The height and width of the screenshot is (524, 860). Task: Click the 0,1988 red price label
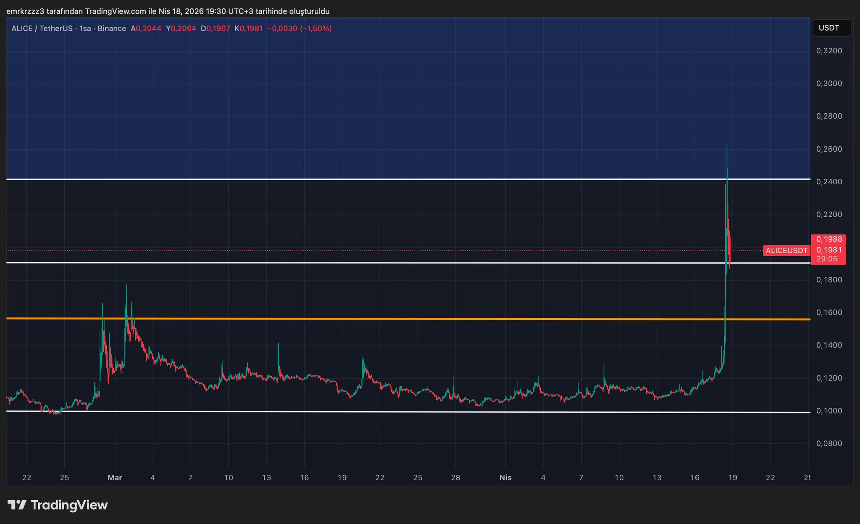(x=828, y=239)
